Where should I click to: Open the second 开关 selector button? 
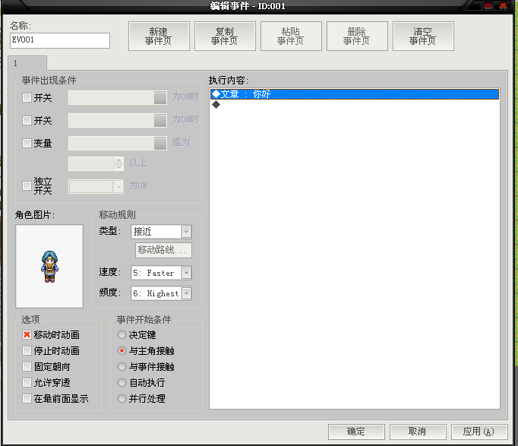coord(160,120)
